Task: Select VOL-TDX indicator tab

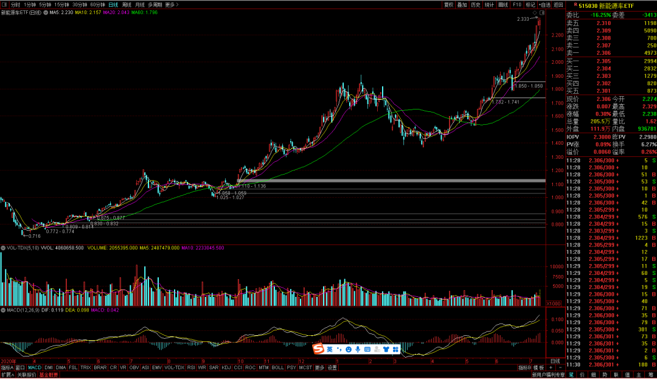Action: coord(175,367)
